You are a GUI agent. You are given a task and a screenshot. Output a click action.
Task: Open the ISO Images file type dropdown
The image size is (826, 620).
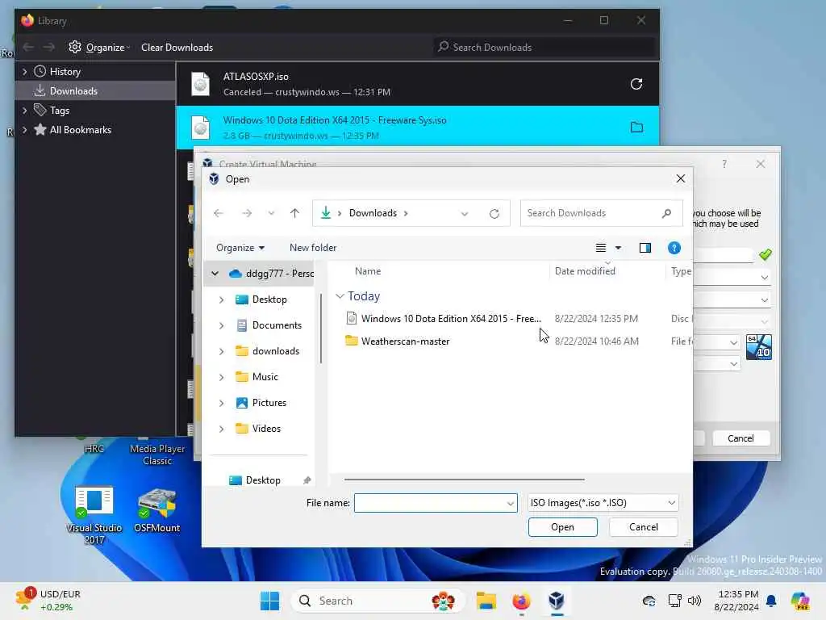pos(603,503)
